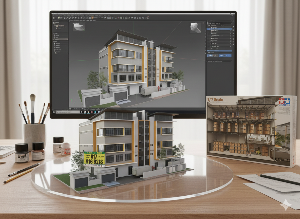
Task: Select the eyedropper-shaped tool in the top toolbar
Action: [84, 18]
